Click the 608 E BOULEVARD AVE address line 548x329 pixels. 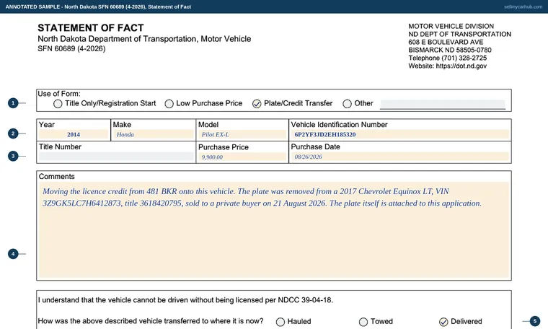(446, 42)
